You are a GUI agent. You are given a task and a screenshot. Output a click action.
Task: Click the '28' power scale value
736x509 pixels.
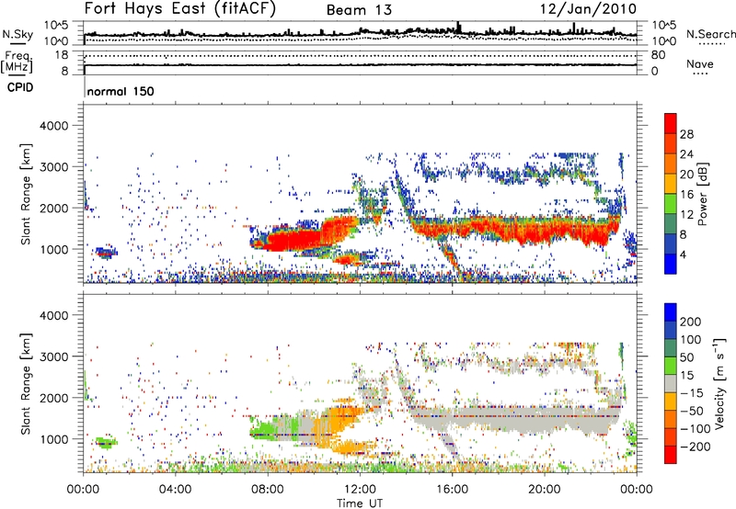686,134
